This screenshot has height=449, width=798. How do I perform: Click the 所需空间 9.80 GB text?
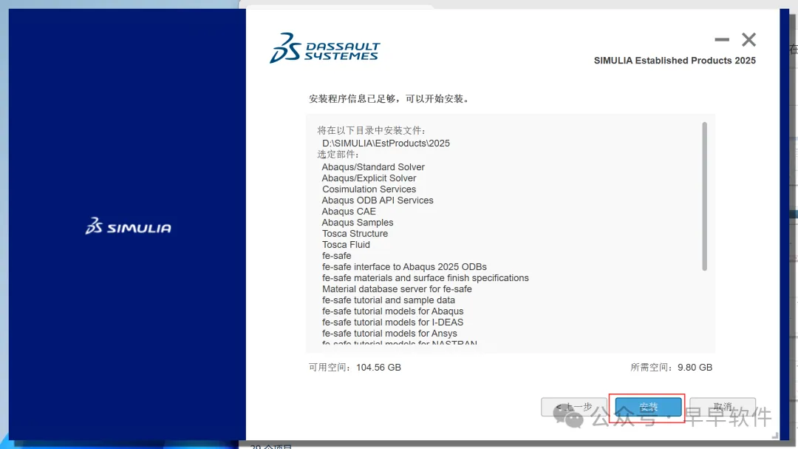(671, 368)
